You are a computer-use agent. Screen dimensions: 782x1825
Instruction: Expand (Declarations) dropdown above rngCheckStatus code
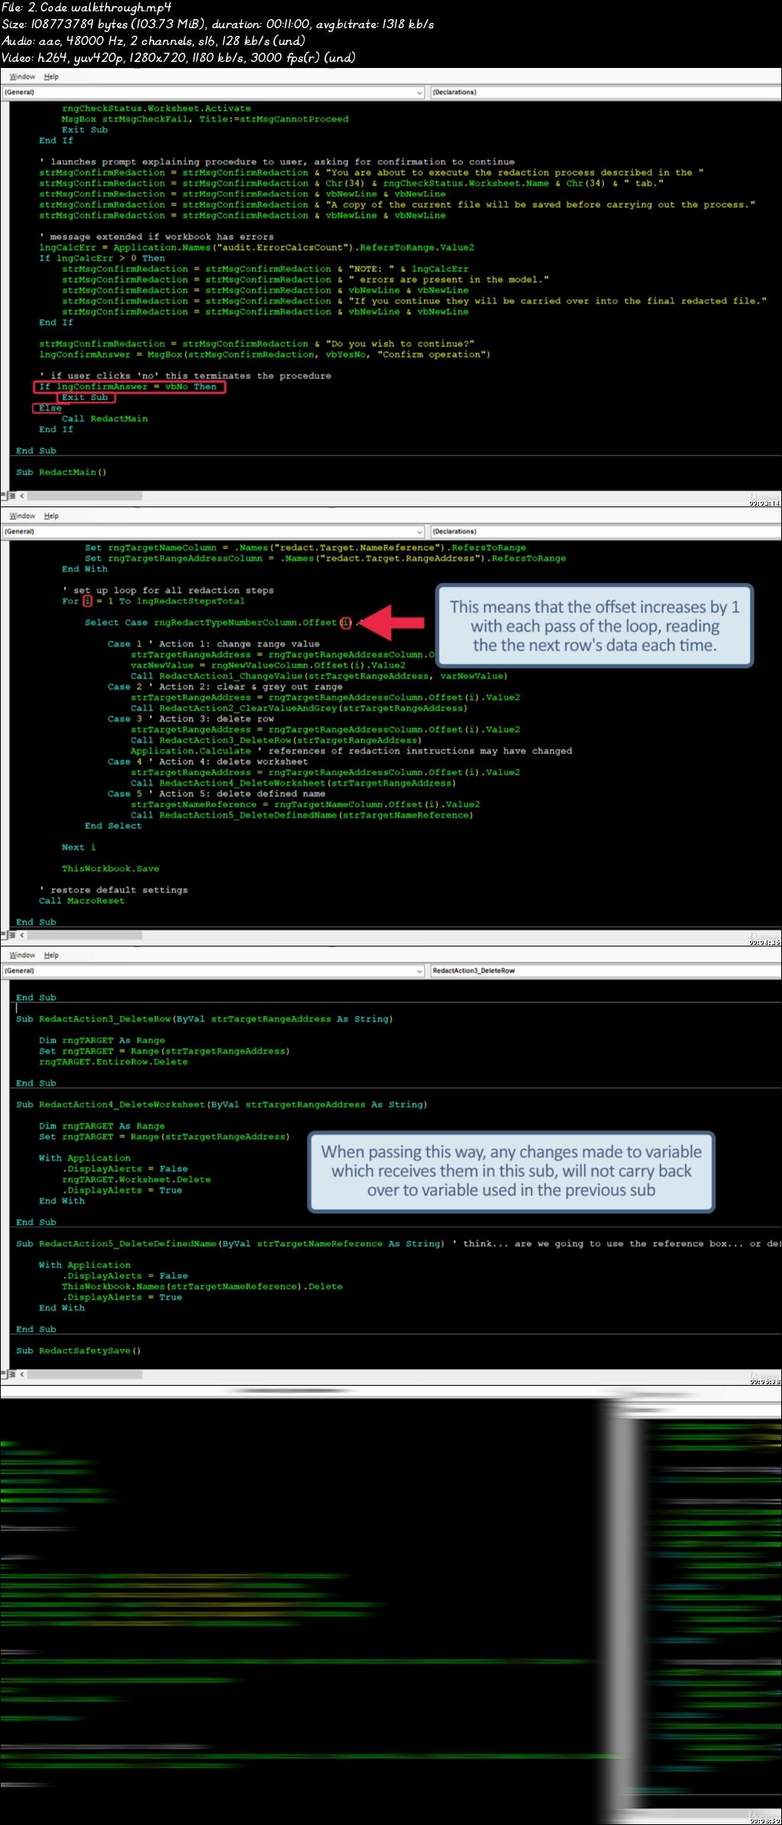point(603,92)
